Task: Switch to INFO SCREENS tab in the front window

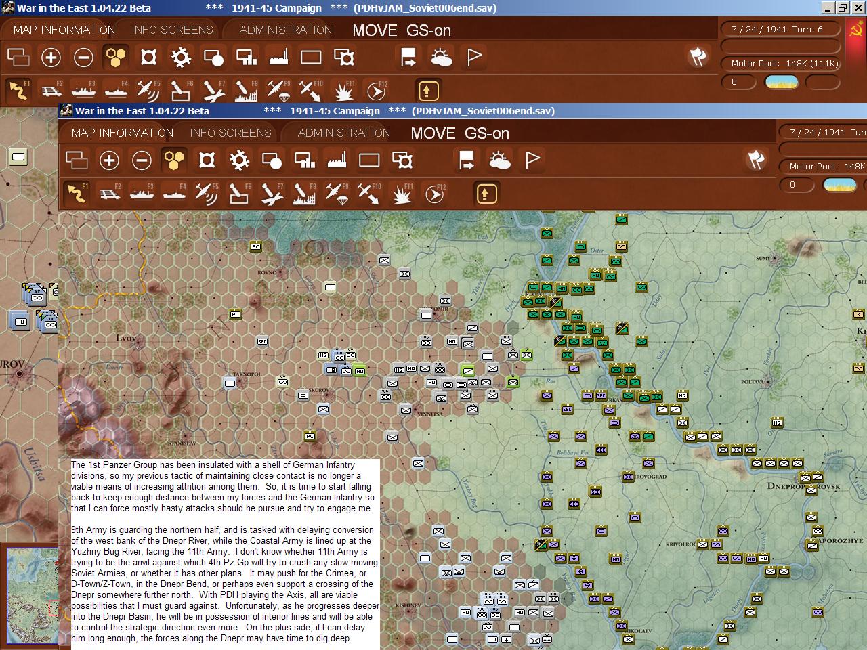Action: click(230, 133)
